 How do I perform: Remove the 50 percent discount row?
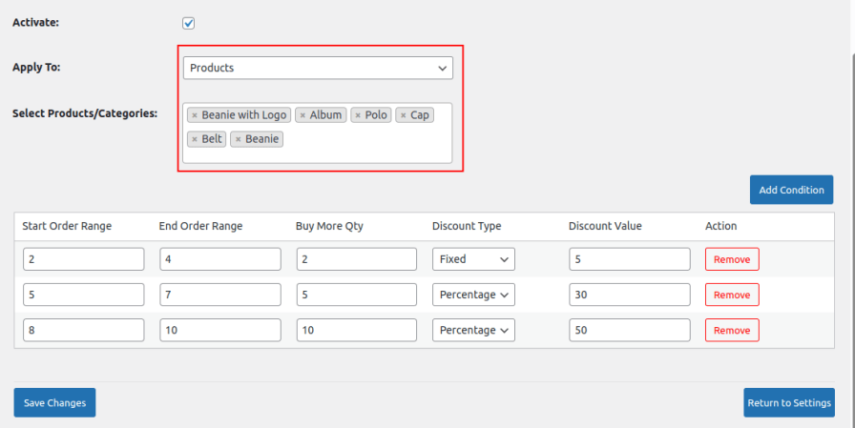pyautogui.click(x=732, y=330)
